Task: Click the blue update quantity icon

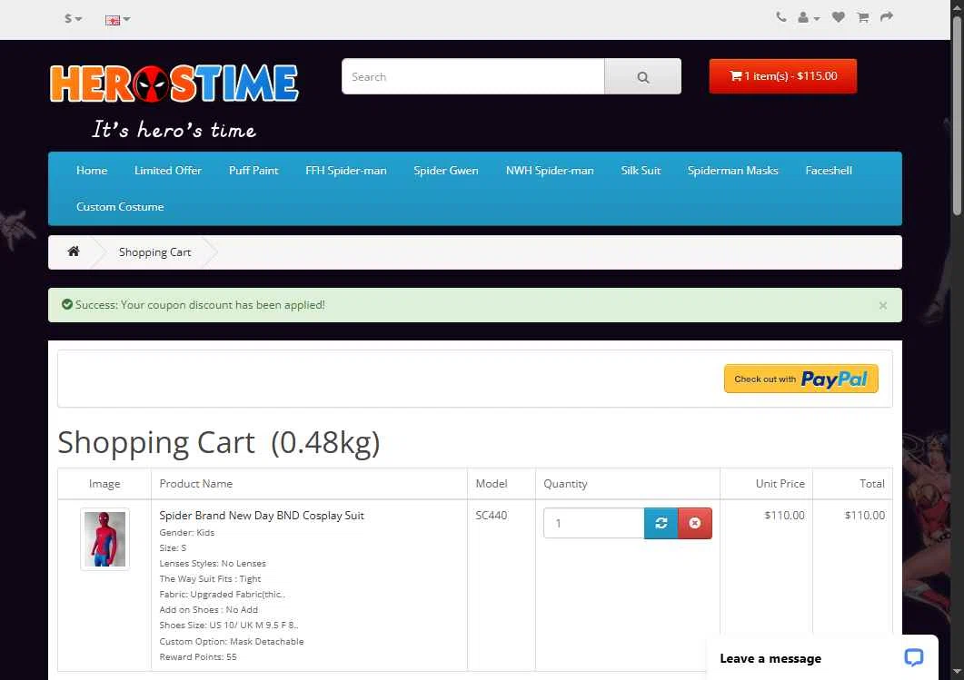Action: click(661, 523)
